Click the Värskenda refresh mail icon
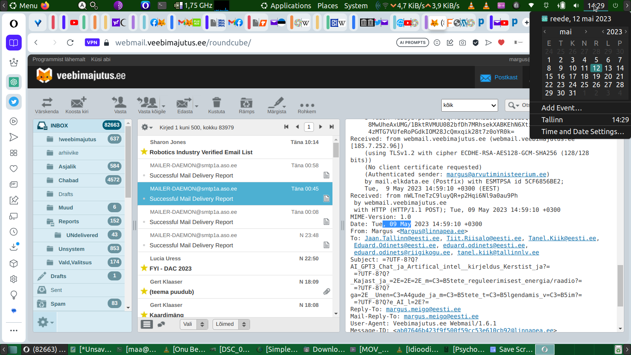 coord(47,103)
